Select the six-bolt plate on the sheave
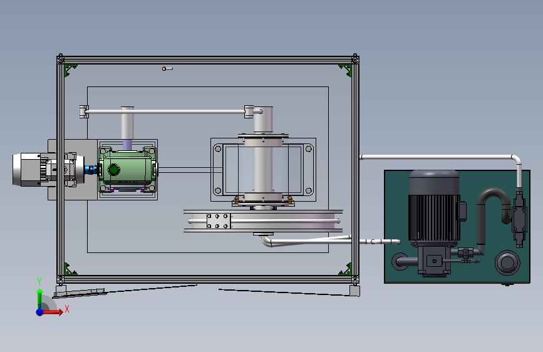This screenshot has width=543, height=352. tap(219, 221)
